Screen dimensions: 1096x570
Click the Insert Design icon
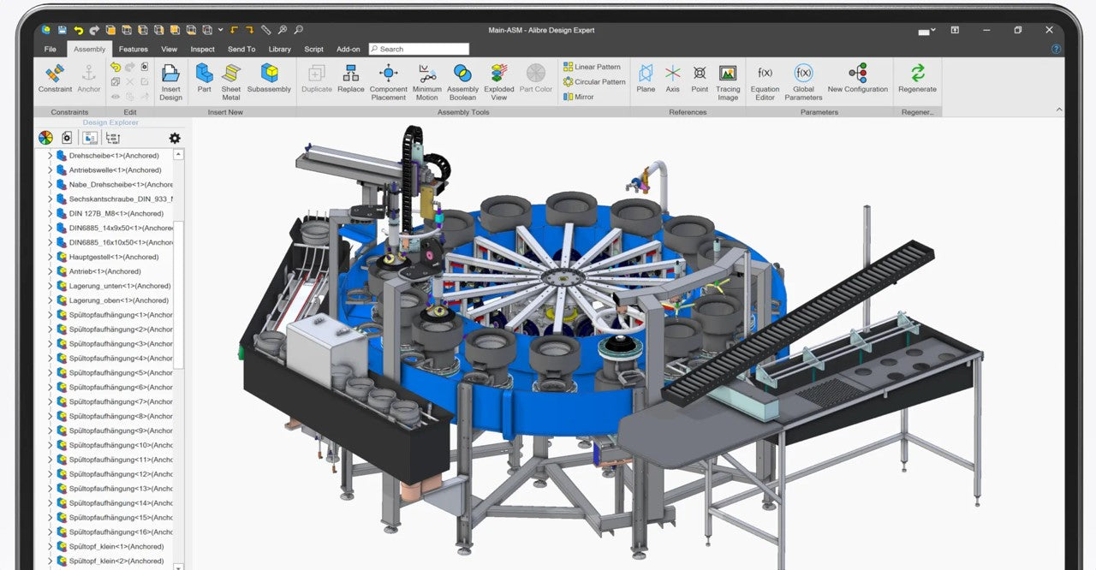(x=170, y=81)
